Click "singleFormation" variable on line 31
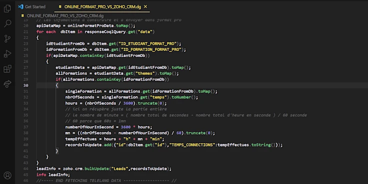 [83, 91]
